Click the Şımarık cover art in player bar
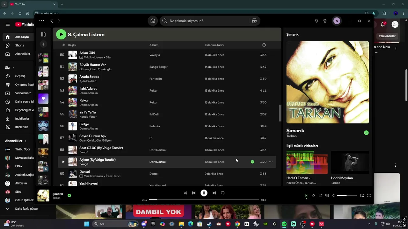This screenshot has width=408, height=229. click(43, 196)
